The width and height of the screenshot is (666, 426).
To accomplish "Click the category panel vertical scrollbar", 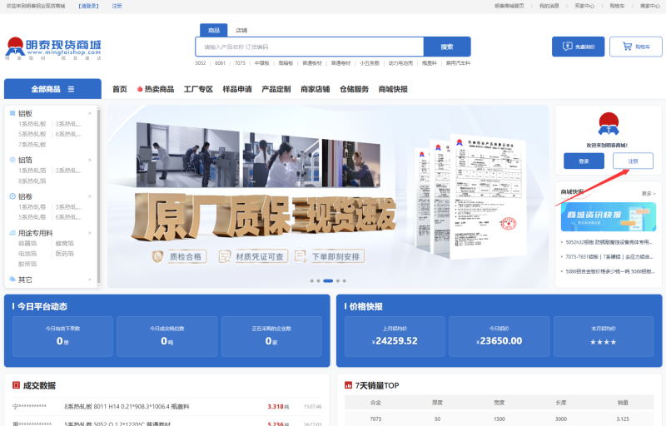I will click(x=98, y=196).
